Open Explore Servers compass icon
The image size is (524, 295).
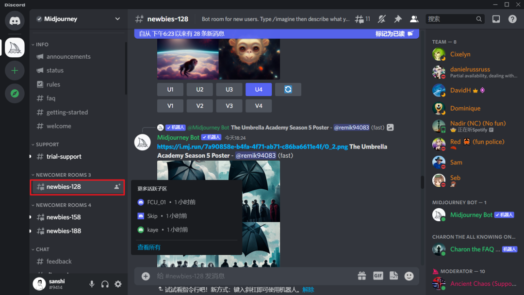pyautogui.click(x=15, y=94)
